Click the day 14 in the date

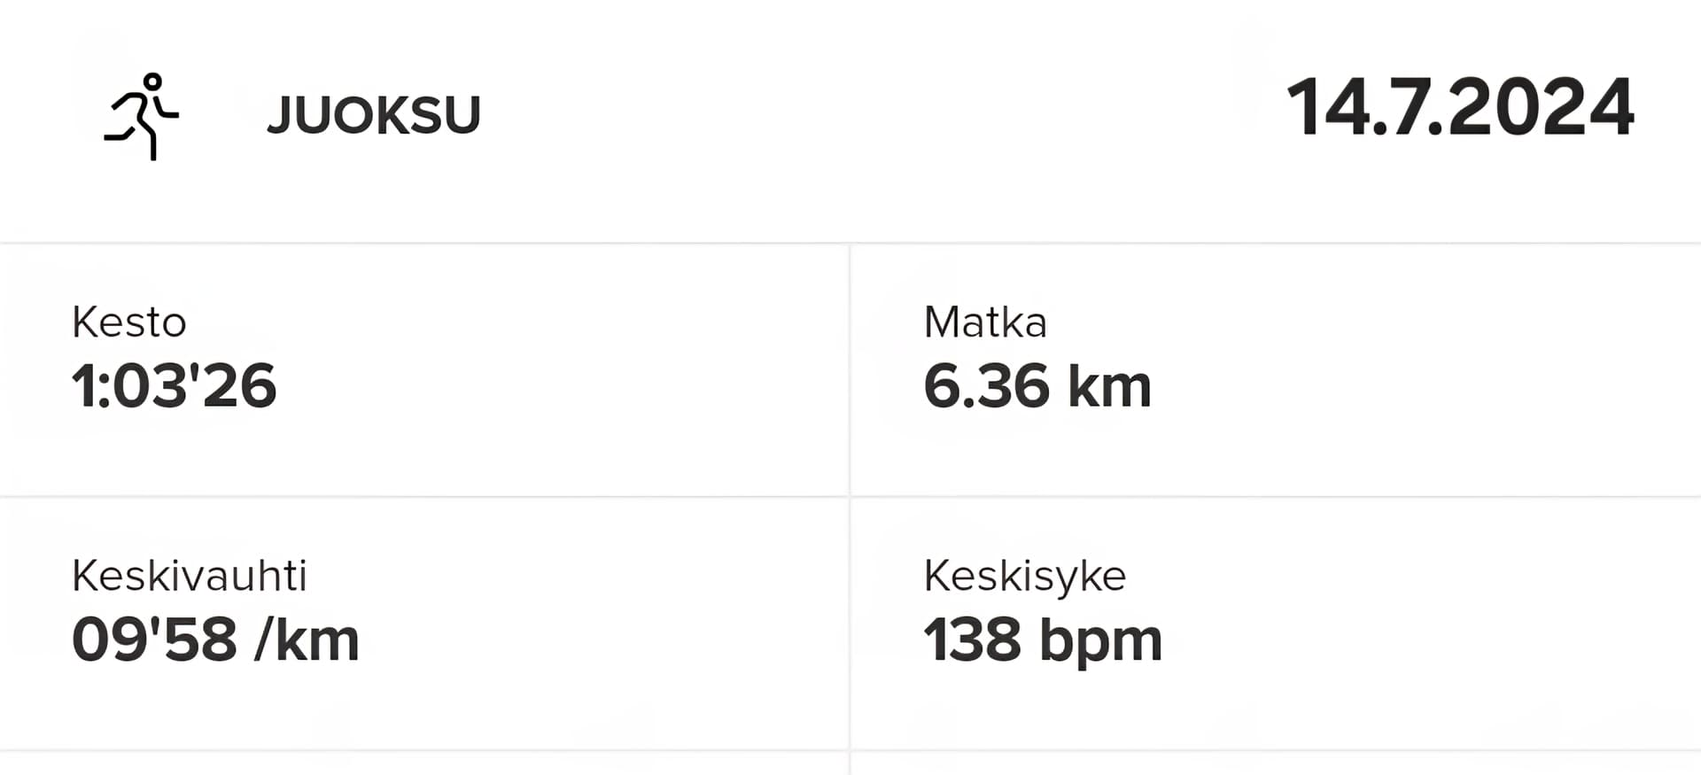tap(1326, 106)
